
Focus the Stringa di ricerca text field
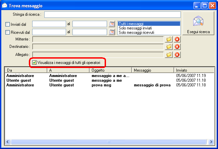[112, 15]
